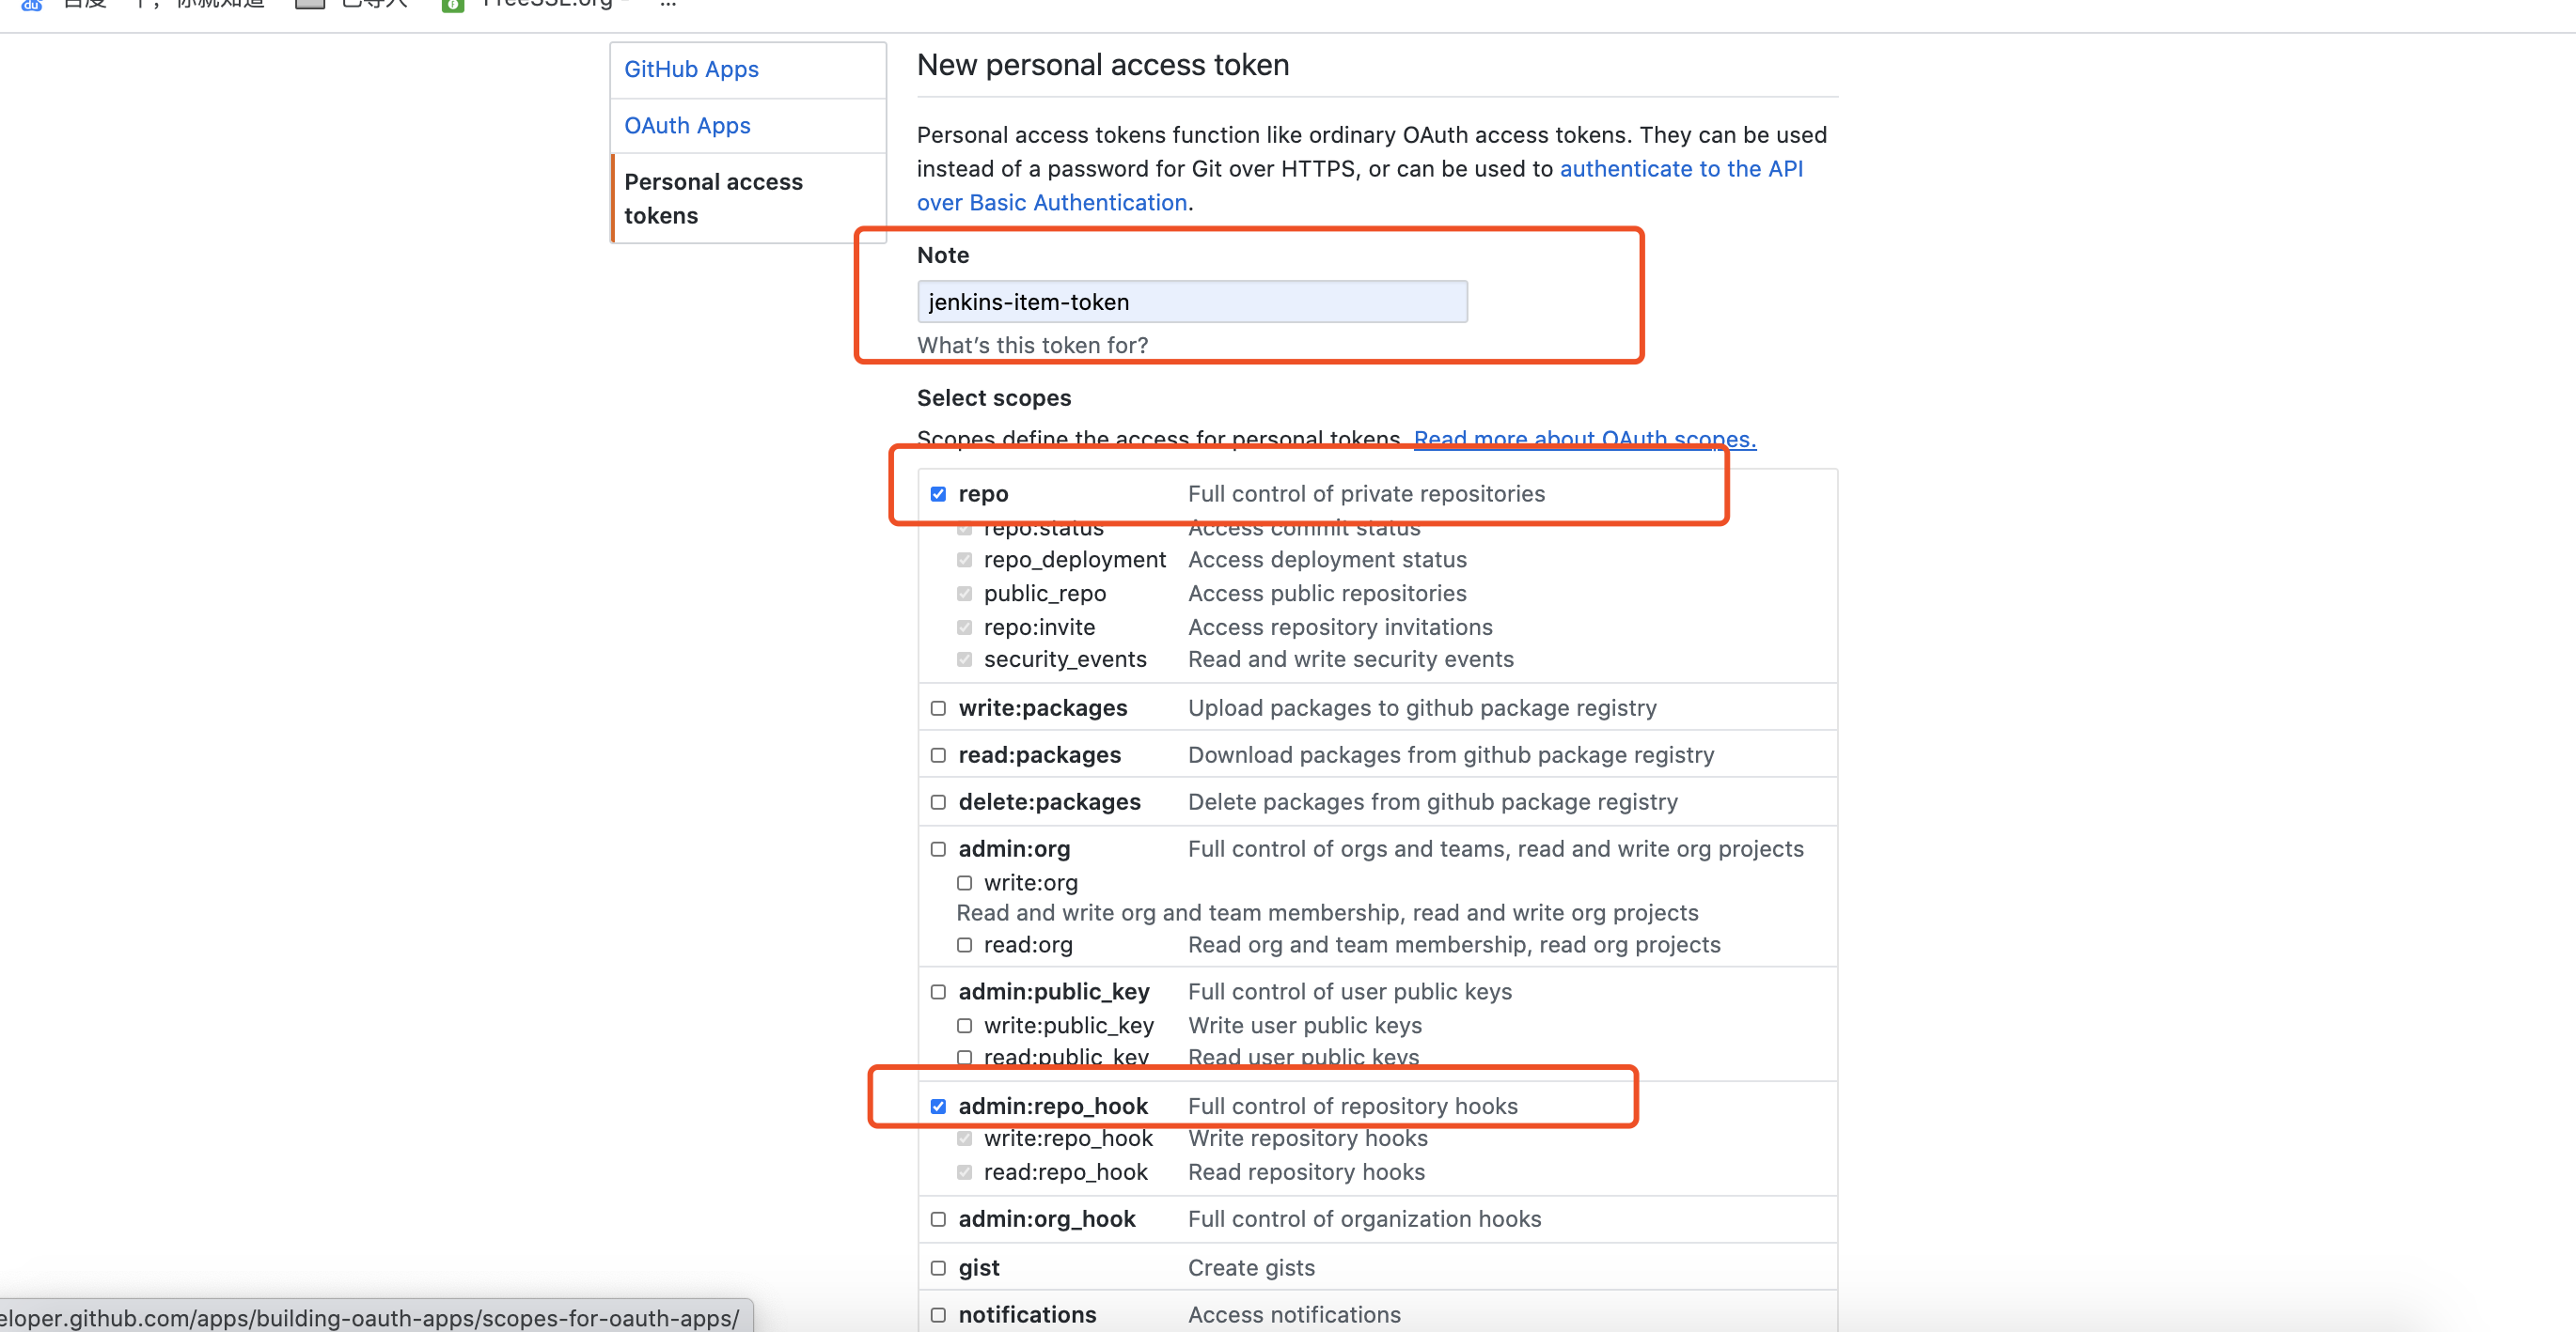Uncheck the admin:repo_hook scope
Image resolution: width=2576 pixels, height=1332 pixels.
[938, 1107]
